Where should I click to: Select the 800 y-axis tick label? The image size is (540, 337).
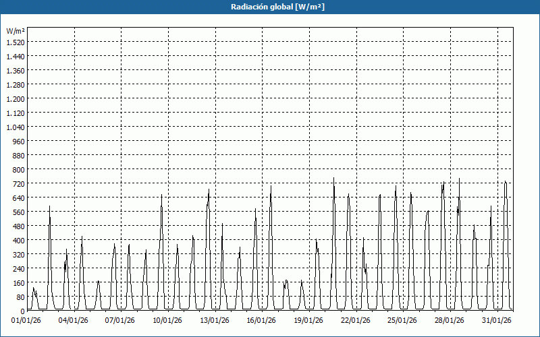(18, 169)
